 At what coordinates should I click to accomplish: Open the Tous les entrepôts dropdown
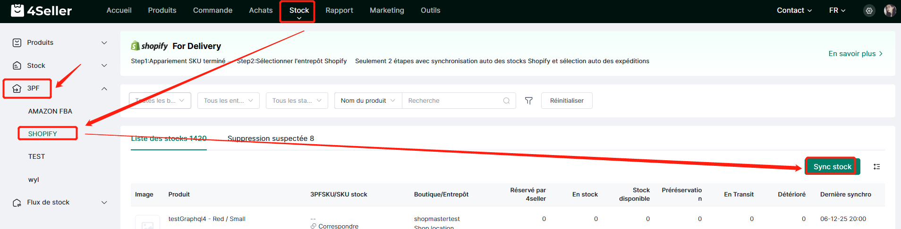coord(229,101)
